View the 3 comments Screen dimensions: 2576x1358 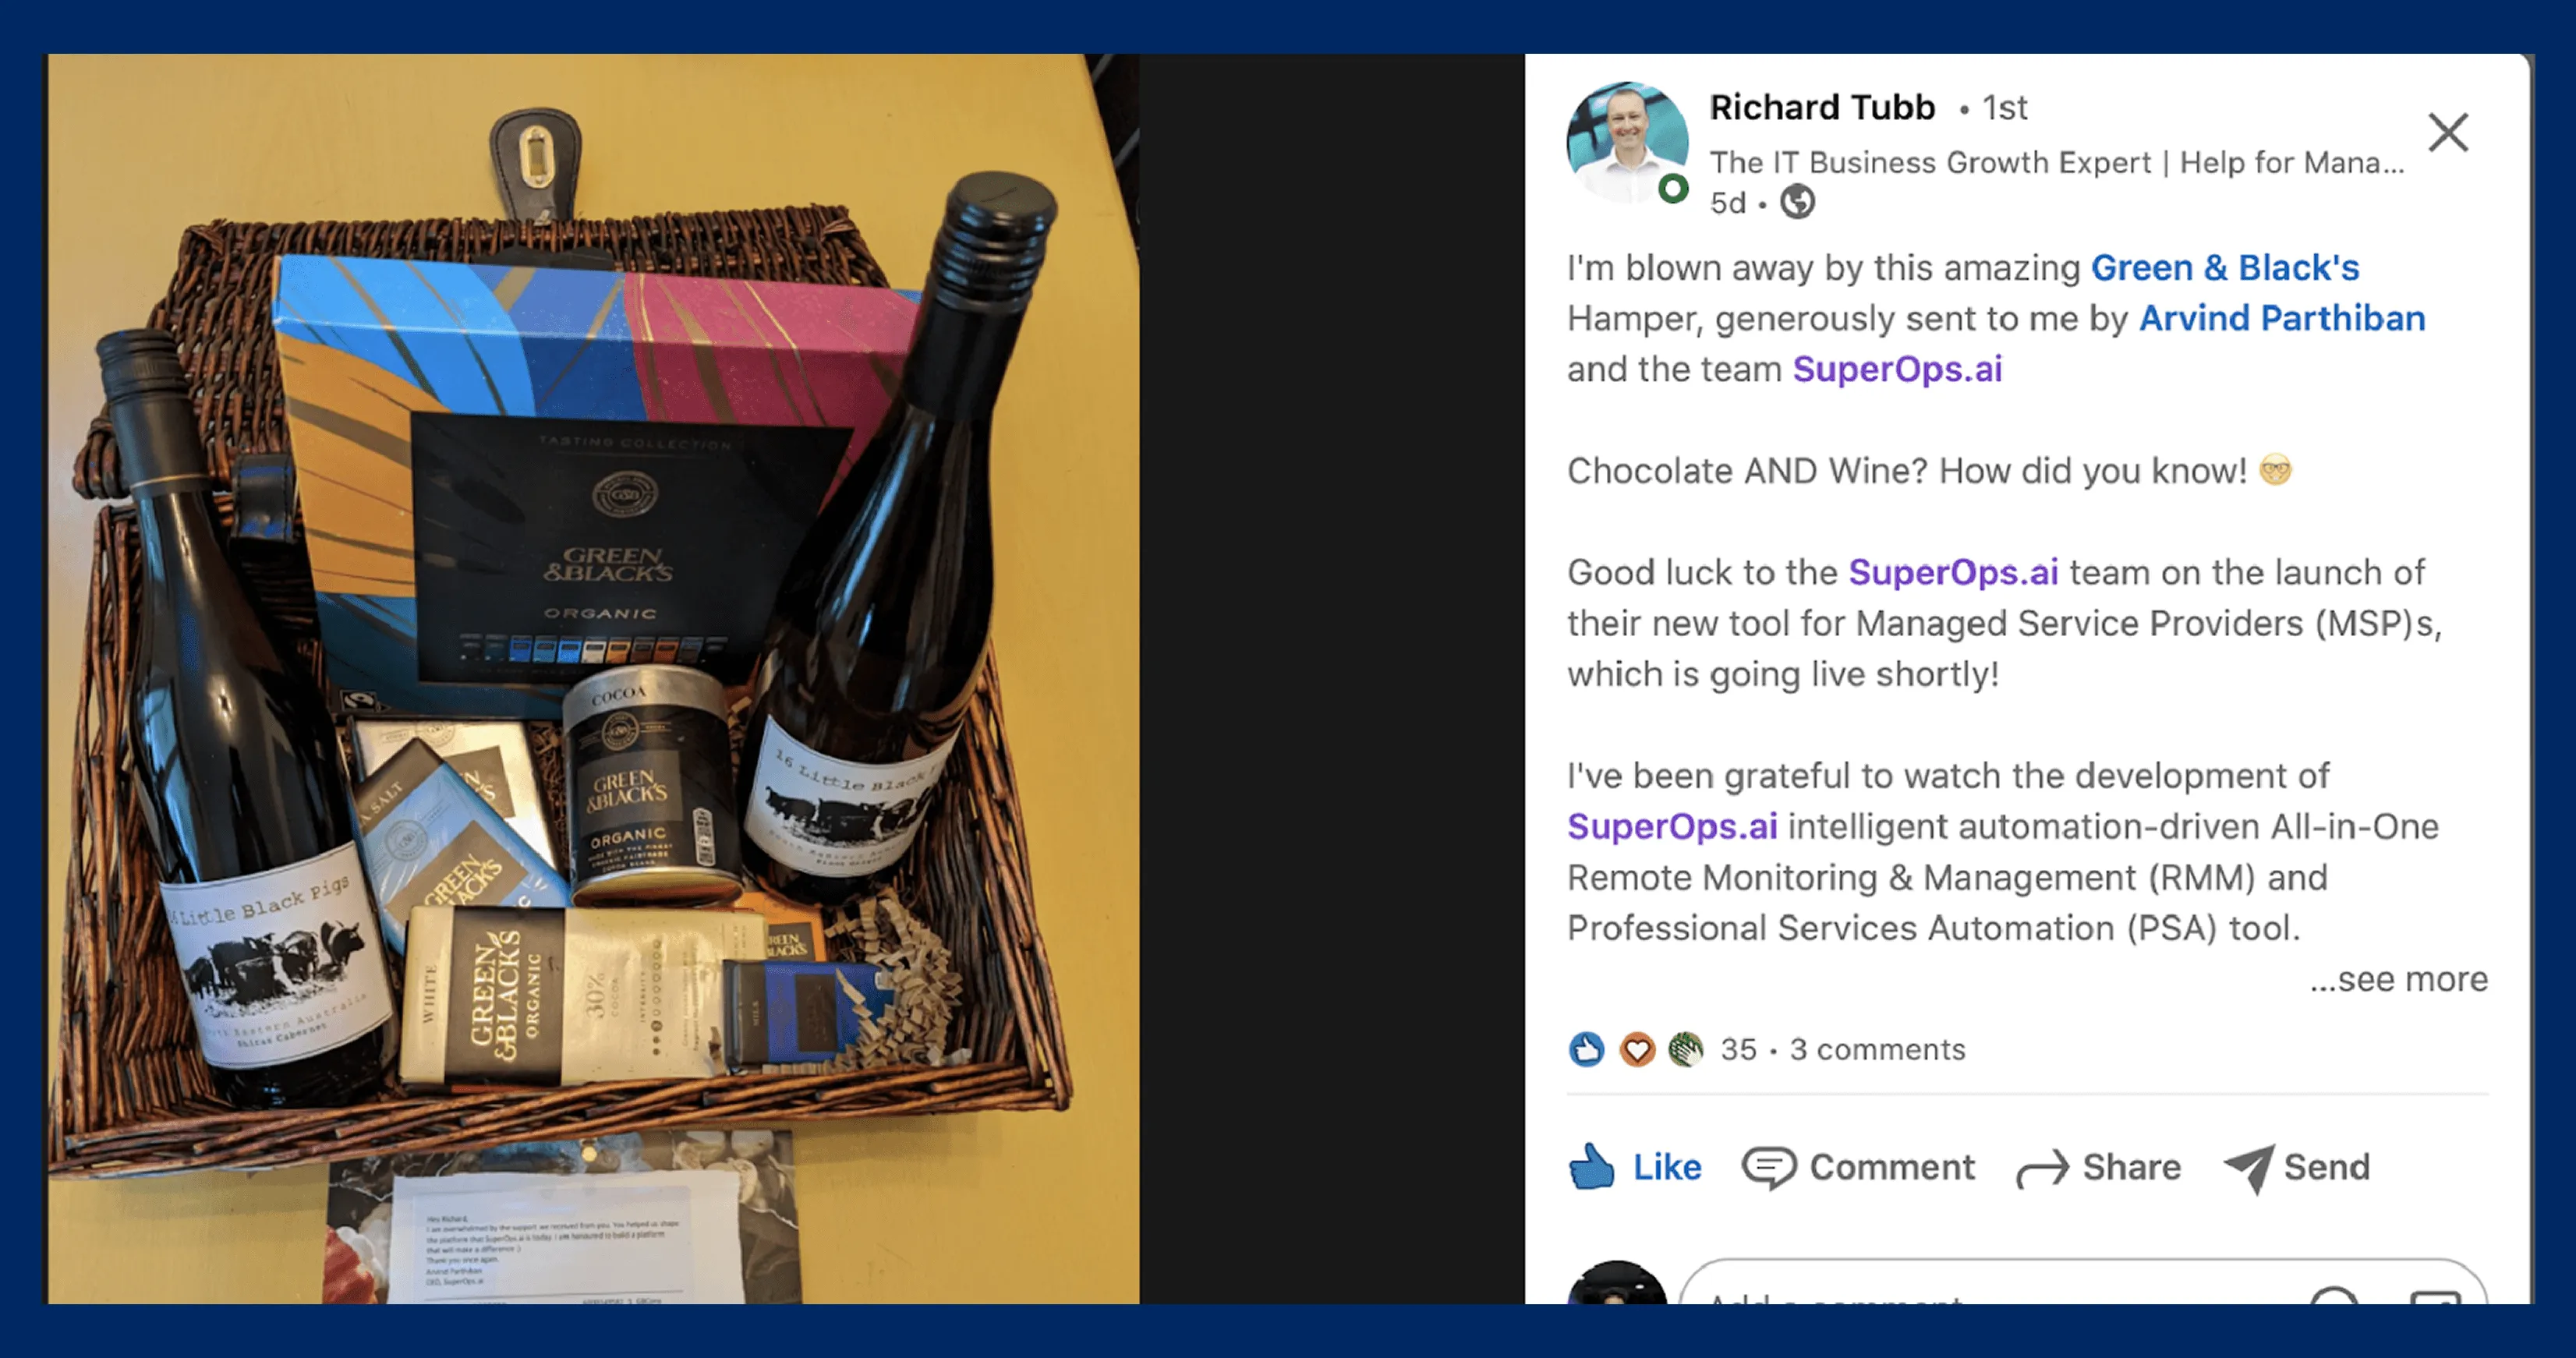[1877, 1049]
